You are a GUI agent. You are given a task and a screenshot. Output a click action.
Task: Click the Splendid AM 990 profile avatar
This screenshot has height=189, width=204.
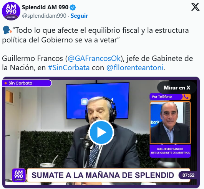(11, 11)
